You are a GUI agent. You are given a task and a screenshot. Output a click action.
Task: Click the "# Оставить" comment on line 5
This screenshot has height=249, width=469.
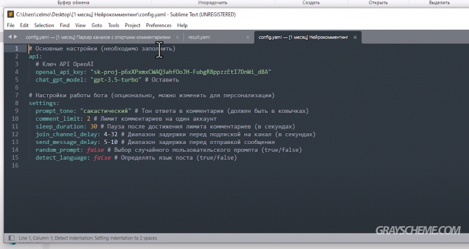click(x=162, y=80)
